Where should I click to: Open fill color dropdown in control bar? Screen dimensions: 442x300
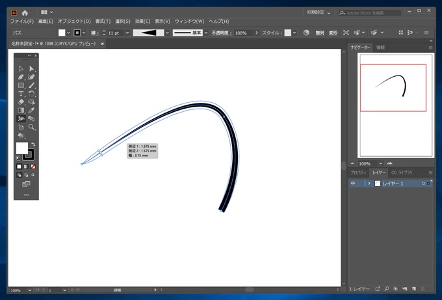pyautogui.click(x=68, y=33)
